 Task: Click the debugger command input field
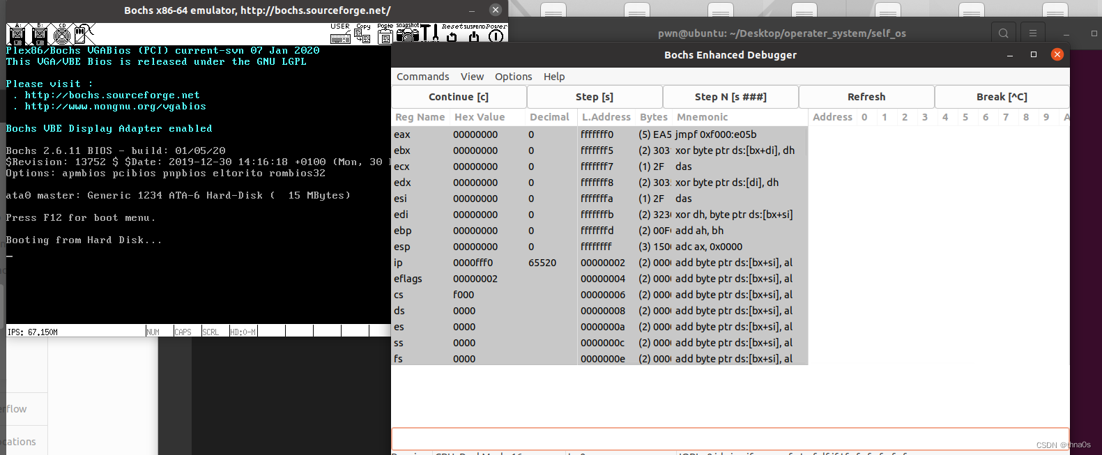730,439
